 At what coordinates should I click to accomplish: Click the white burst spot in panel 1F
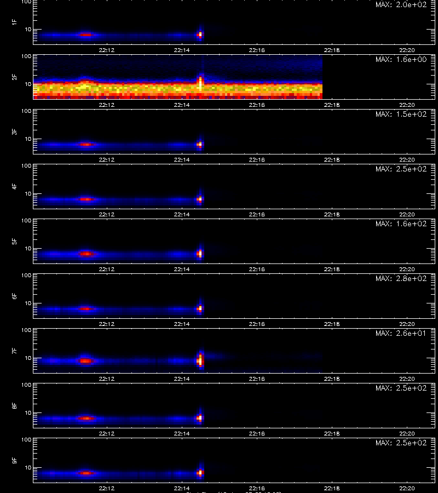(200, 34)
